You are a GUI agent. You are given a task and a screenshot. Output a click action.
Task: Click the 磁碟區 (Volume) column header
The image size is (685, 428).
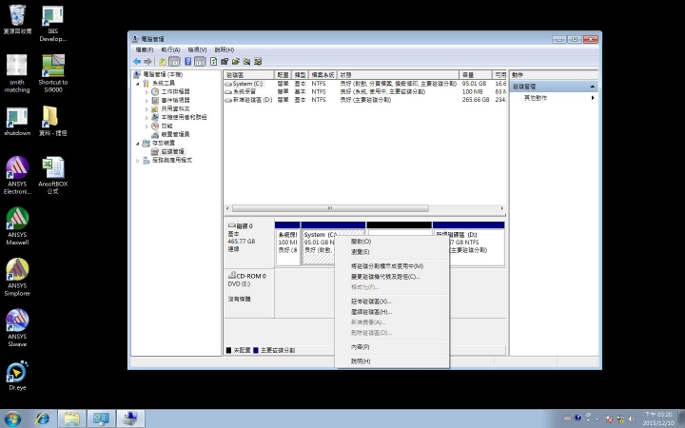(249, 75)
